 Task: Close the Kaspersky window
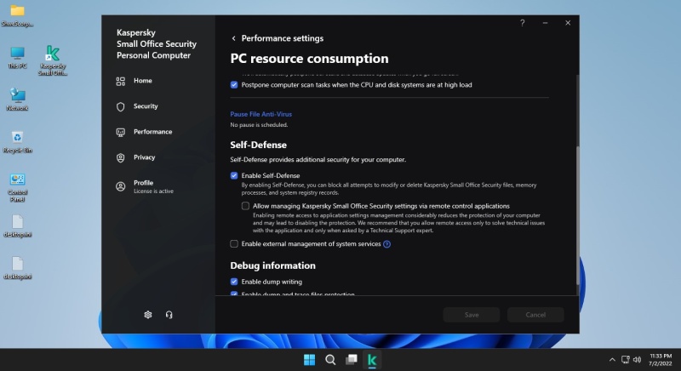(568, 23)
